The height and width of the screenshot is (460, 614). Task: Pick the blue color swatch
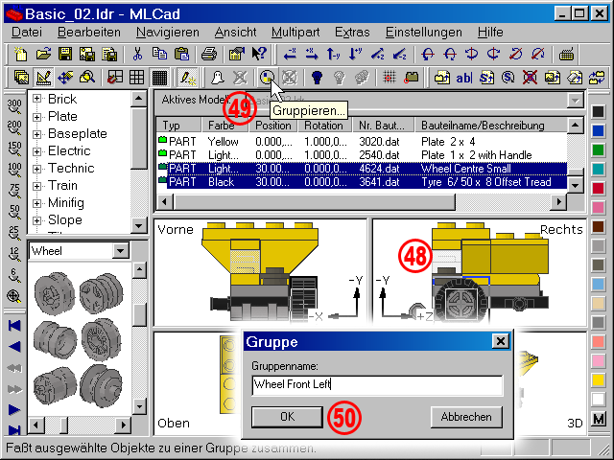tap(598, 131)
